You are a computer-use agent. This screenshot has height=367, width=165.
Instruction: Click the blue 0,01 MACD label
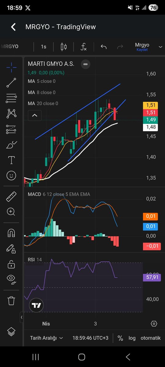(x=150, y=227)
